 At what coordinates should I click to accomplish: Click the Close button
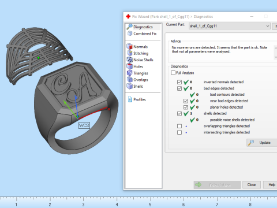point(252,185)
